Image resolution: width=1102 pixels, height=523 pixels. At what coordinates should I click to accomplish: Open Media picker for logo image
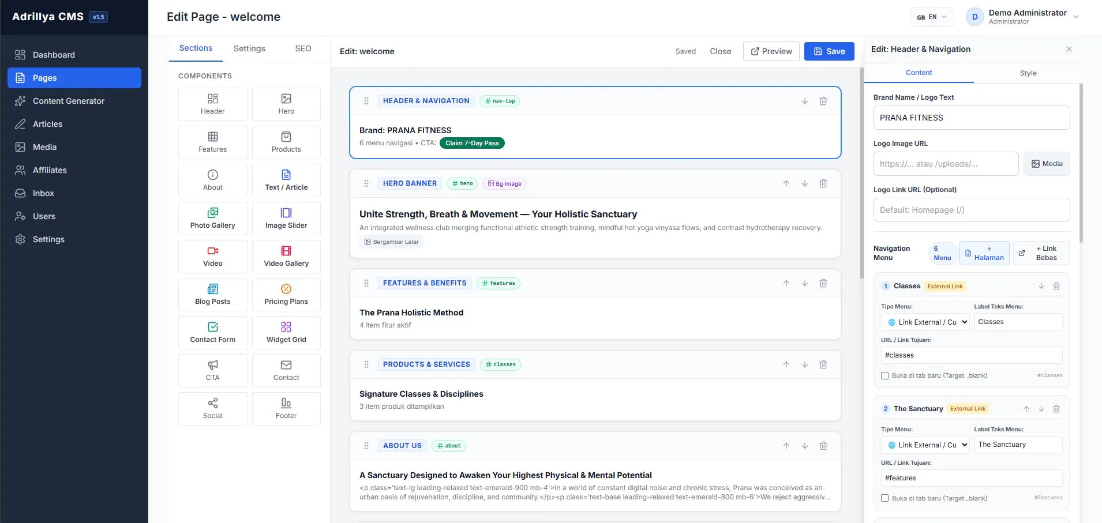click(x=1047, y=164)
